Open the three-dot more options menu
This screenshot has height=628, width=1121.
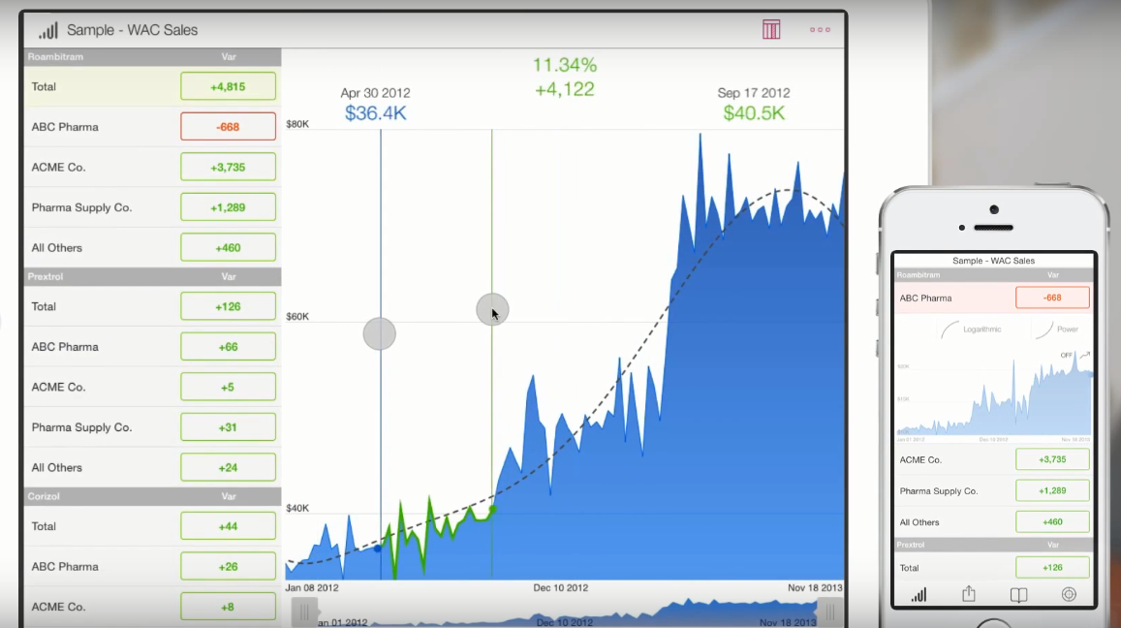(x=820, y=29)
